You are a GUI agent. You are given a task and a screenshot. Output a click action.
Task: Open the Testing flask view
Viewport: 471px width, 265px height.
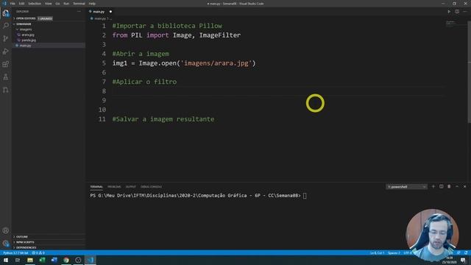(x=6, y=77)
